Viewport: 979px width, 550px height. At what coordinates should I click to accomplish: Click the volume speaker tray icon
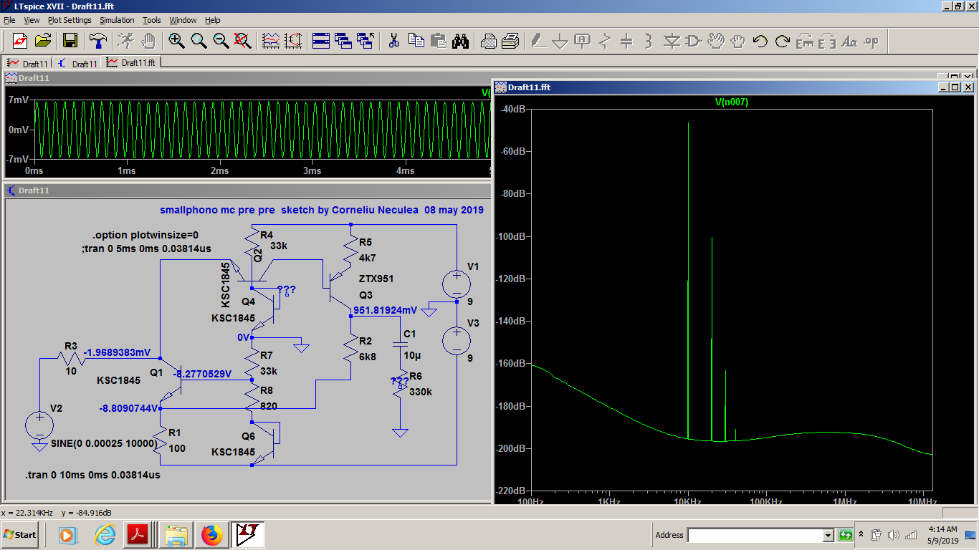click(x=894, y=535)
